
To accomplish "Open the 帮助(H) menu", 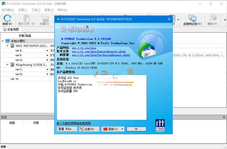I will (62, 10).
